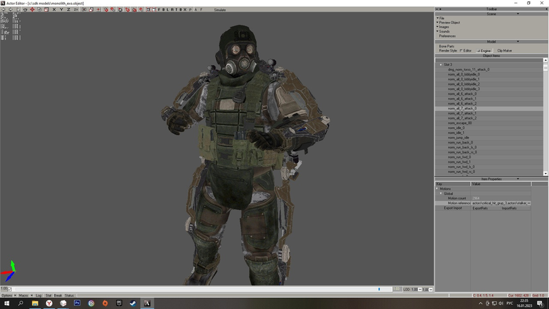Constrain to the X axis

54,10
